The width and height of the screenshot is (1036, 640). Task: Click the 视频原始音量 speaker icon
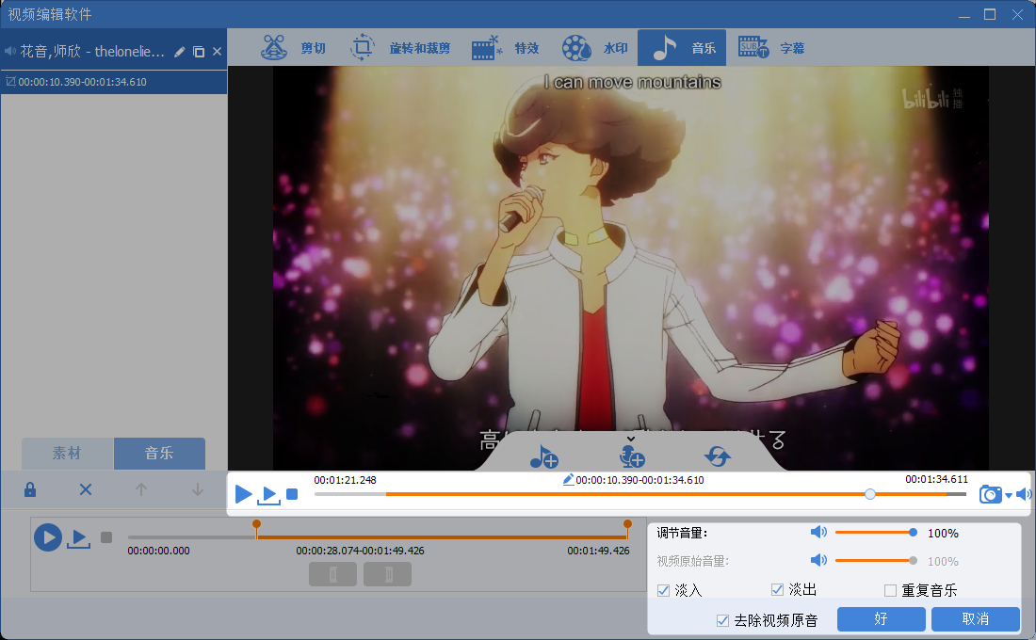point(818,561)
